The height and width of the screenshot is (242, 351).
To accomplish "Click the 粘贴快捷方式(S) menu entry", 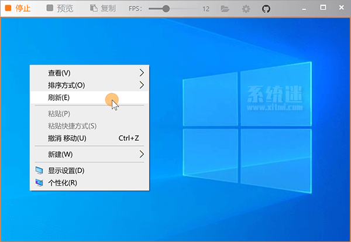I will click(x=72, y=126).
